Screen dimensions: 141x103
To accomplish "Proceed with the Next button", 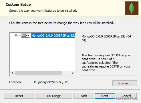I will point(105,96).
